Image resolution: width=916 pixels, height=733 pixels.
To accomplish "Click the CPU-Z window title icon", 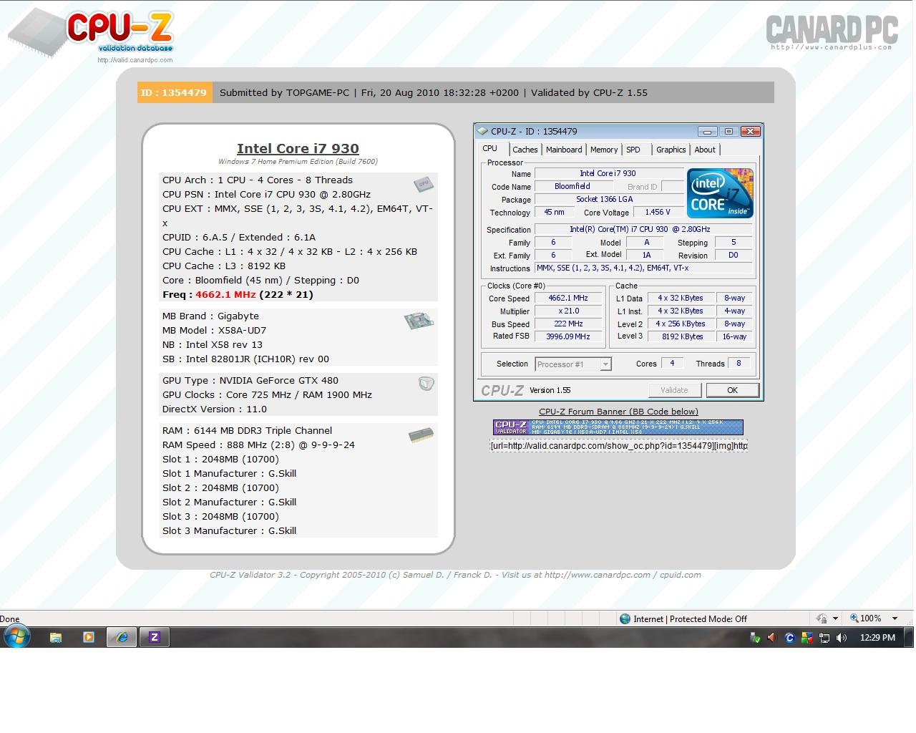I will [483, 131].
